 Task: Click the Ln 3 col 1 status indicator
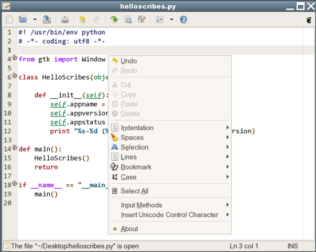tap(244, 246)
